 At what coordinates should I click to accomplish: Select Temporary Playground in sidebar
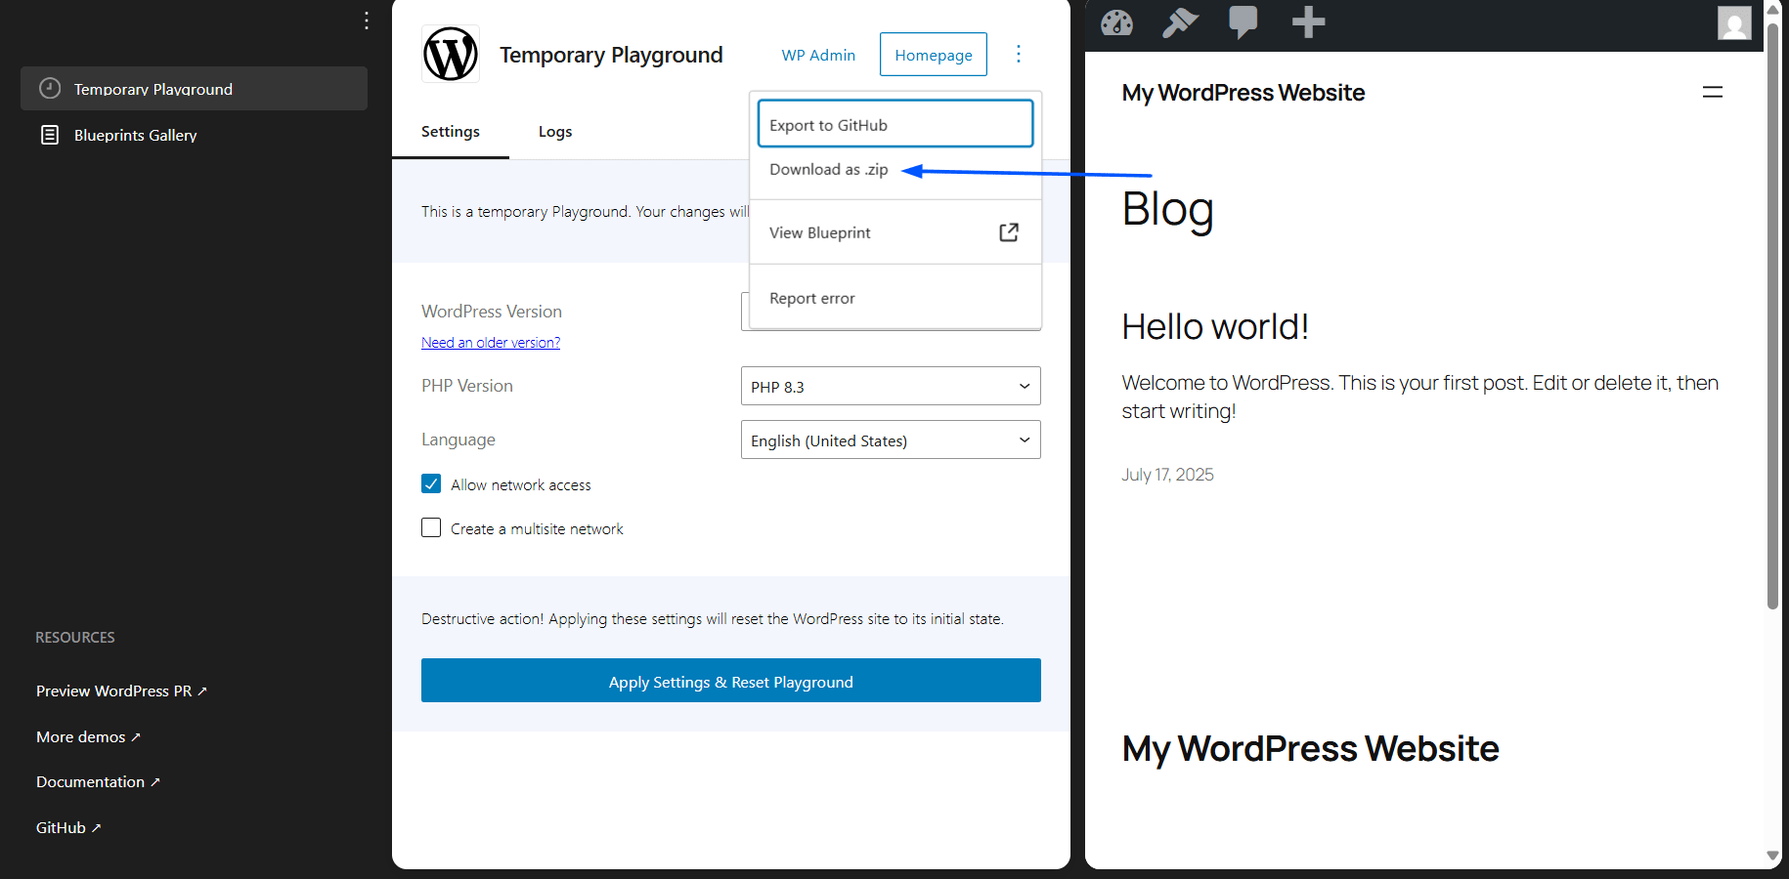tap(194, 88)
